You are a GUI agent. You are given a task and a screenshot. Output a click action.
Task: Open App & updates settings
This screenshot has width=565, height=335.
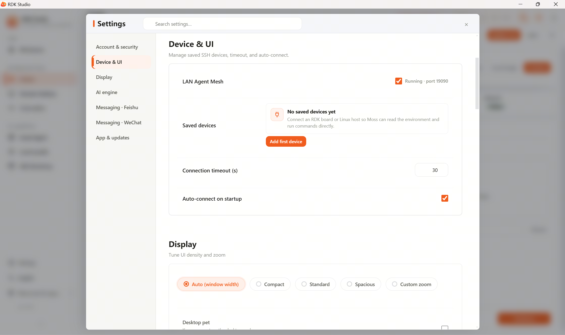tap(121, 138)
